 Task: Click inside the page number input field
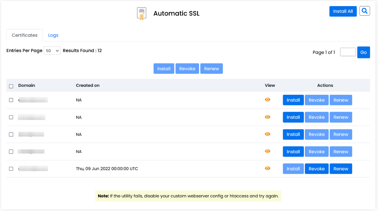coord(348,52)
